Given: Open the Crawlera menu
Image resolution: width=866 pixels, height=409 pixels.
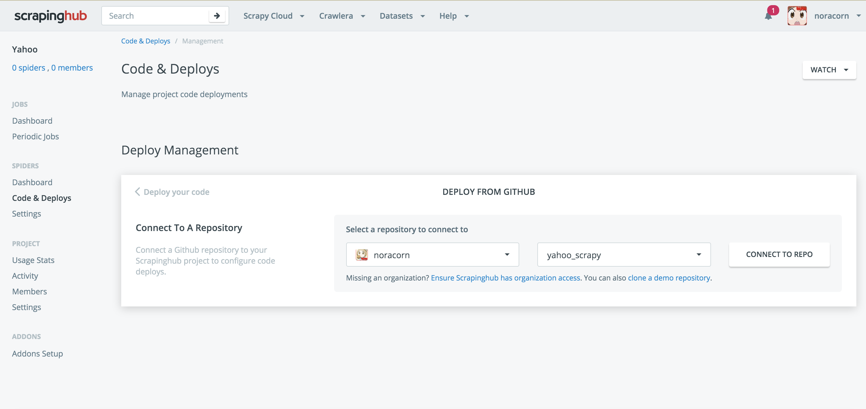Looking at the screenshot, I should tap(342, 16).
